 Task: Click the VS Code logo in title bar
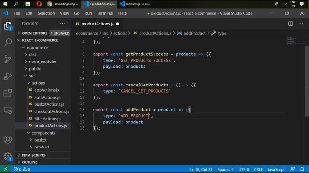point(5,13)
